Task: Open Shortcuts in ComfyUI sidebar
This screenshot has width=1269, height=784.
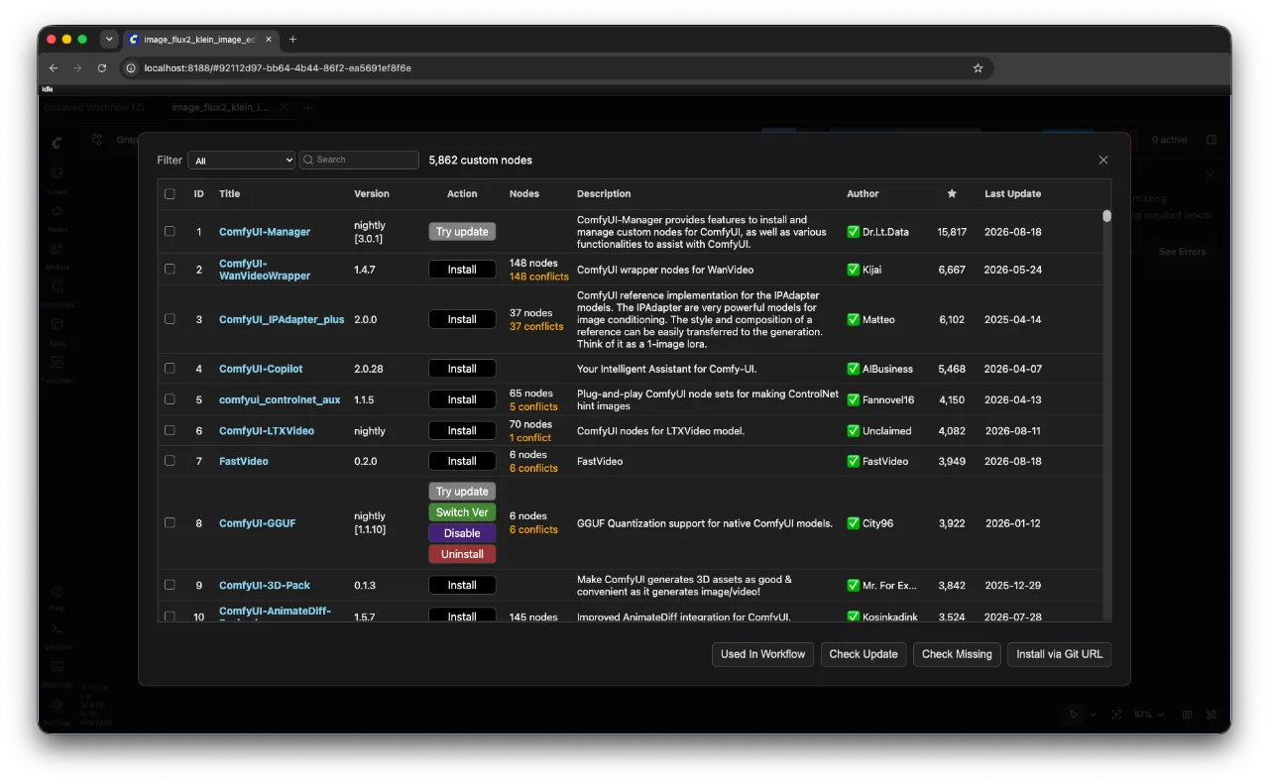Action: [x=57, y=673]
